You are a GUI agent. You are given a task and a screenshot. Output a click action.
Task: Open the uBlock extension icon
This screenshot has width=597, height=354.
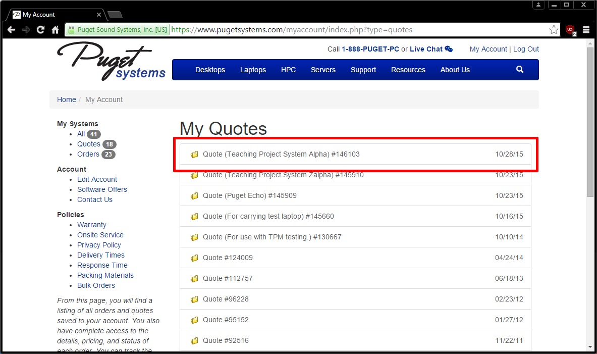(571, 30)
